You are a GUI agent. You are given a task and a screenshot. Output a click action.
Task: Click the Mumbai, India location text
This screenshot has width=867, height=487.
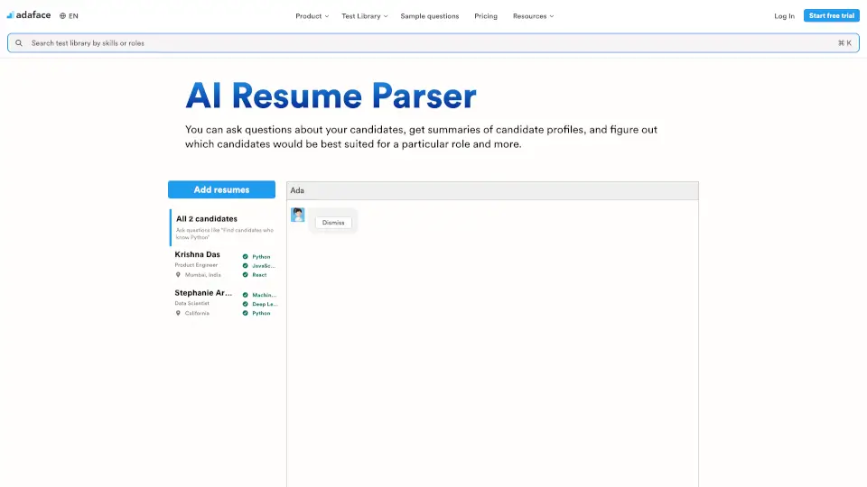tap(202, 275)
